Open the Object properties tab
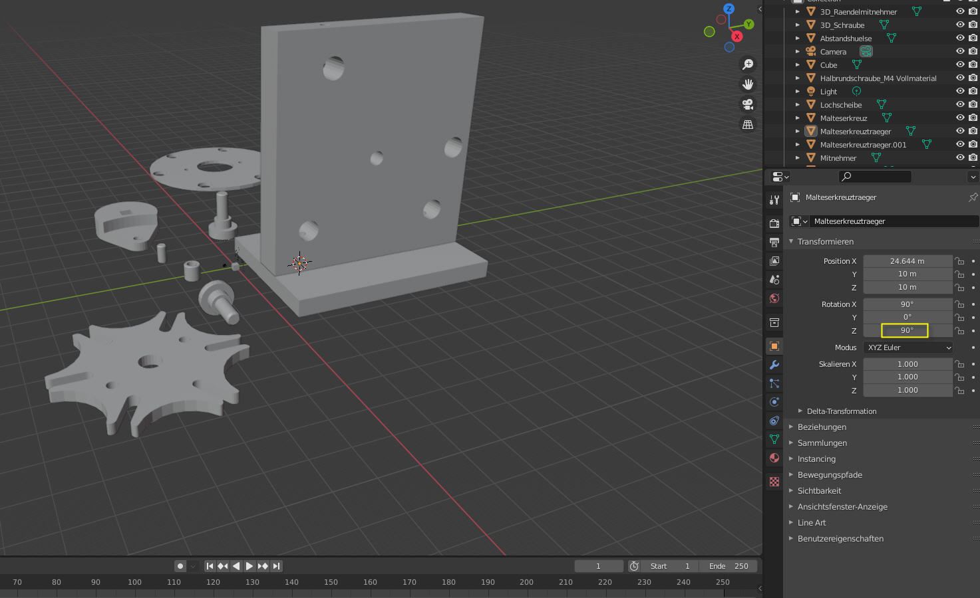980x598 pixels. [774, 346]
